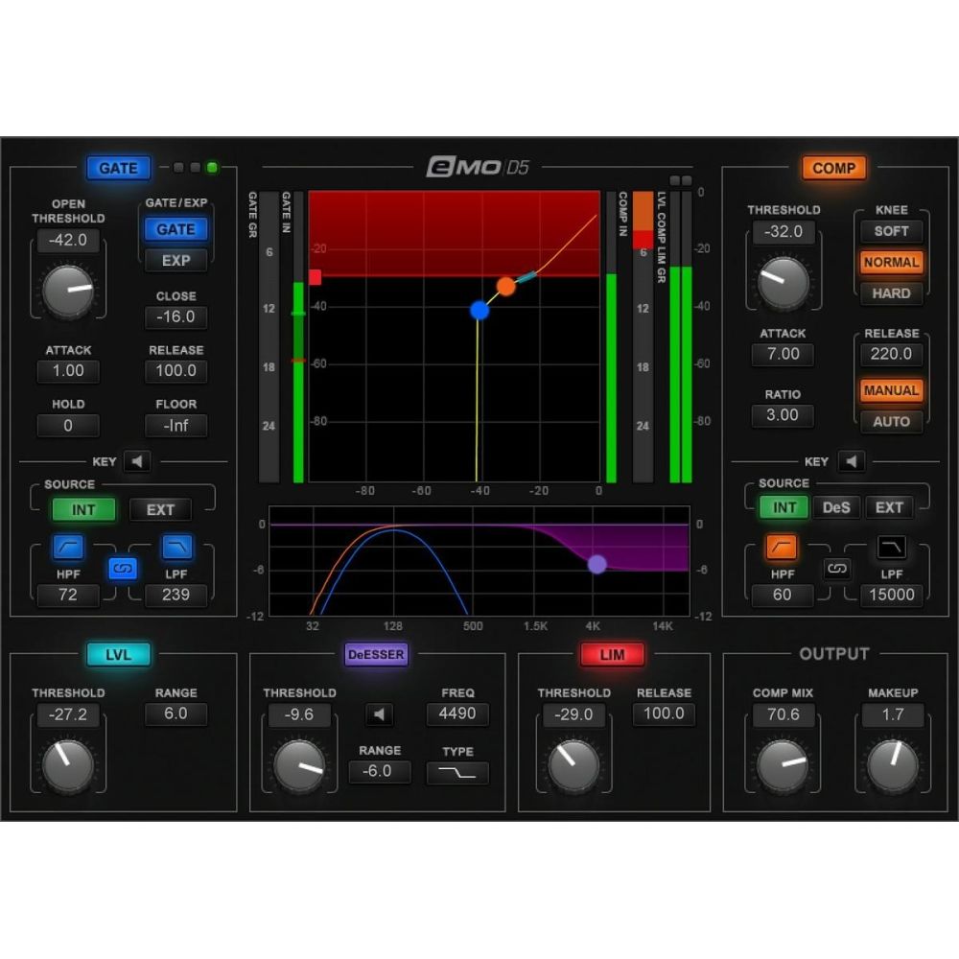Open the DeESSER filter TYPE selector
Image resolution: width=959 pixels, height=959 pixels.
[x=457, y=773]
